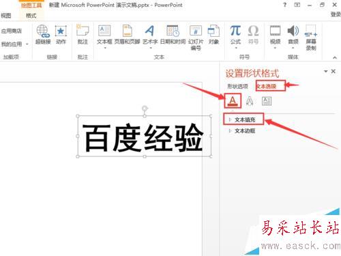Insert a video (视频)
The image size is (341, 256).
(275, 34)
